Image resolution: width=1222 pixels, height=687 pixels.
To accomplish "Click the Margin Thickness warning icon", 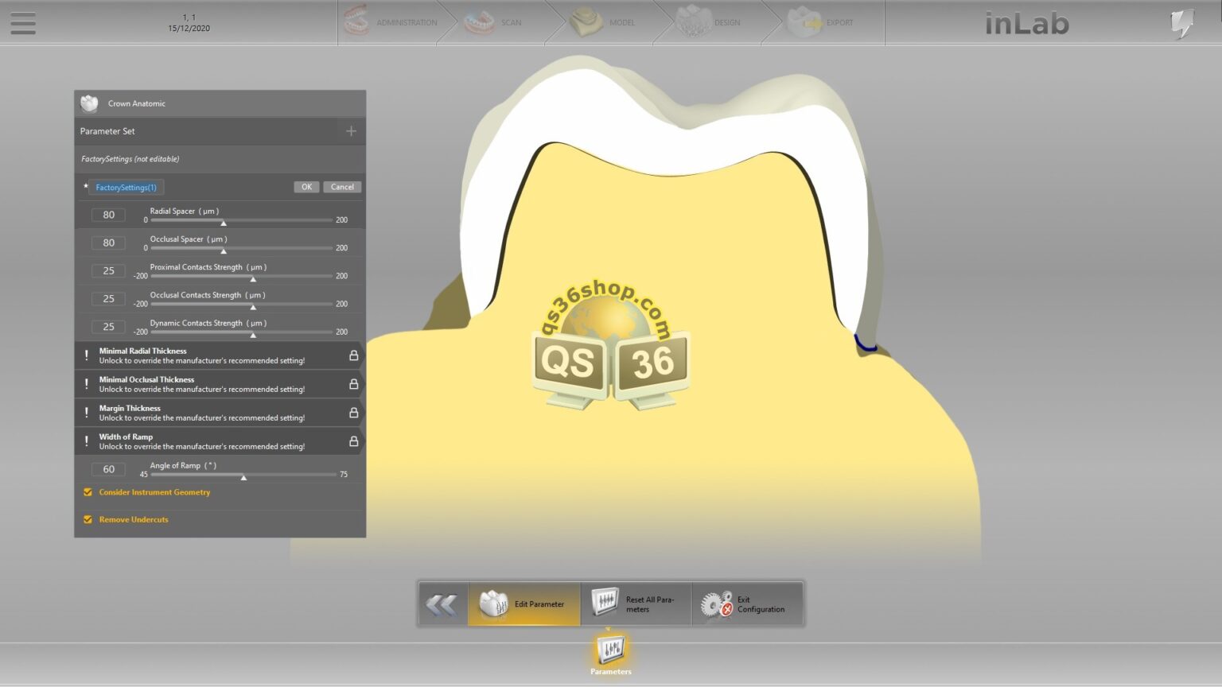I will tap(87, 413).
